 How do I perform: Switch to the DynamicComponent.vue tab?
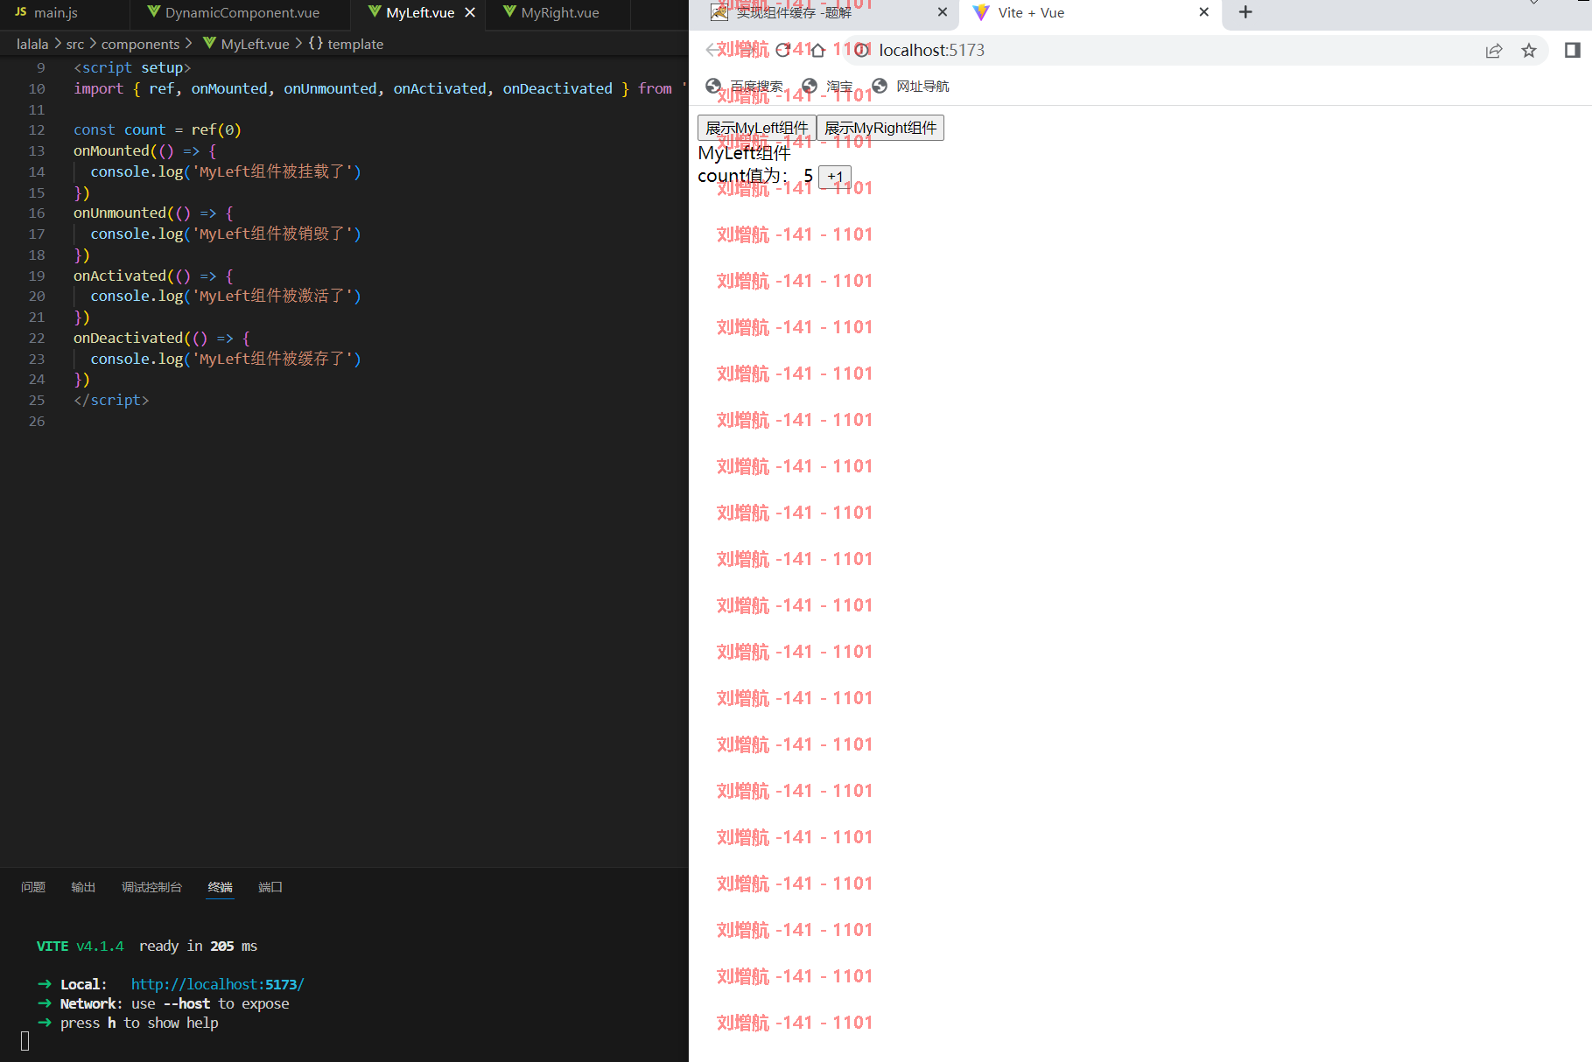point(241,13)
